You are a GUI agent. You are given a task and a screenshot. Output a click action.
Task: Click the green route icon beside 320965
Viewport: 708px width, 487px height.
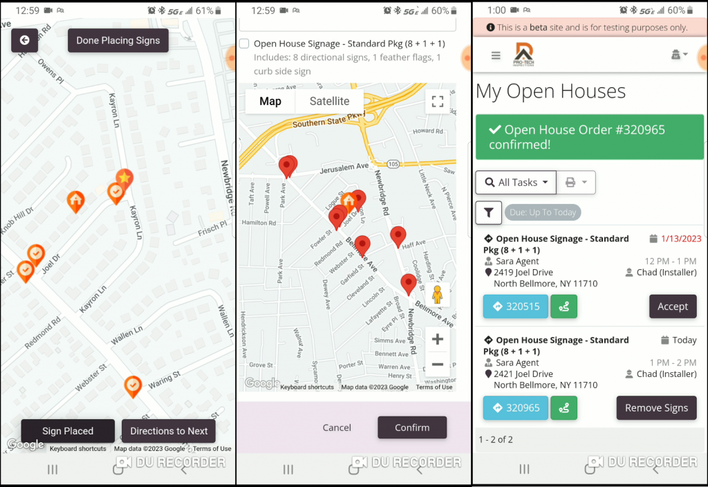point(563,408)
